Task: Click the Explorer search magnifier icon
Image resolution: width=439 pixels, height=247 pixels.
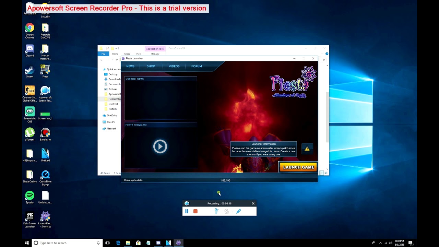Action: point(323,60)
